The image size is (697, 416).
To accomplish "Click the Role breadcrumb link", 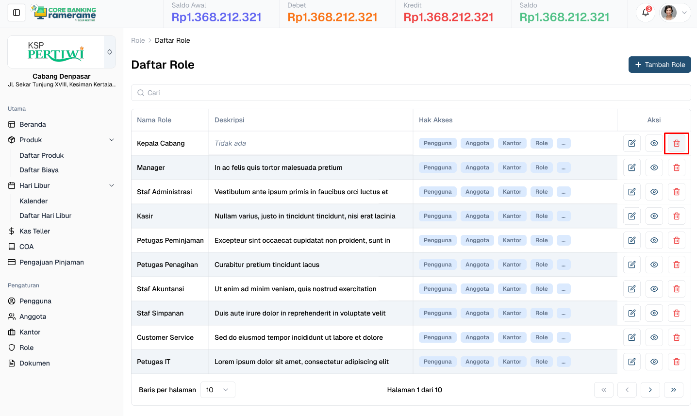I will pyautogui.click(x=138, y=40).
